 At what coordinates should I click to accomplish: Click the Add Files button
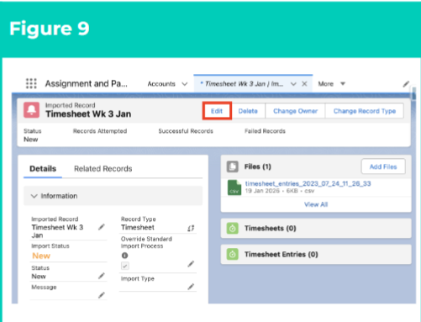pos(383,166)
